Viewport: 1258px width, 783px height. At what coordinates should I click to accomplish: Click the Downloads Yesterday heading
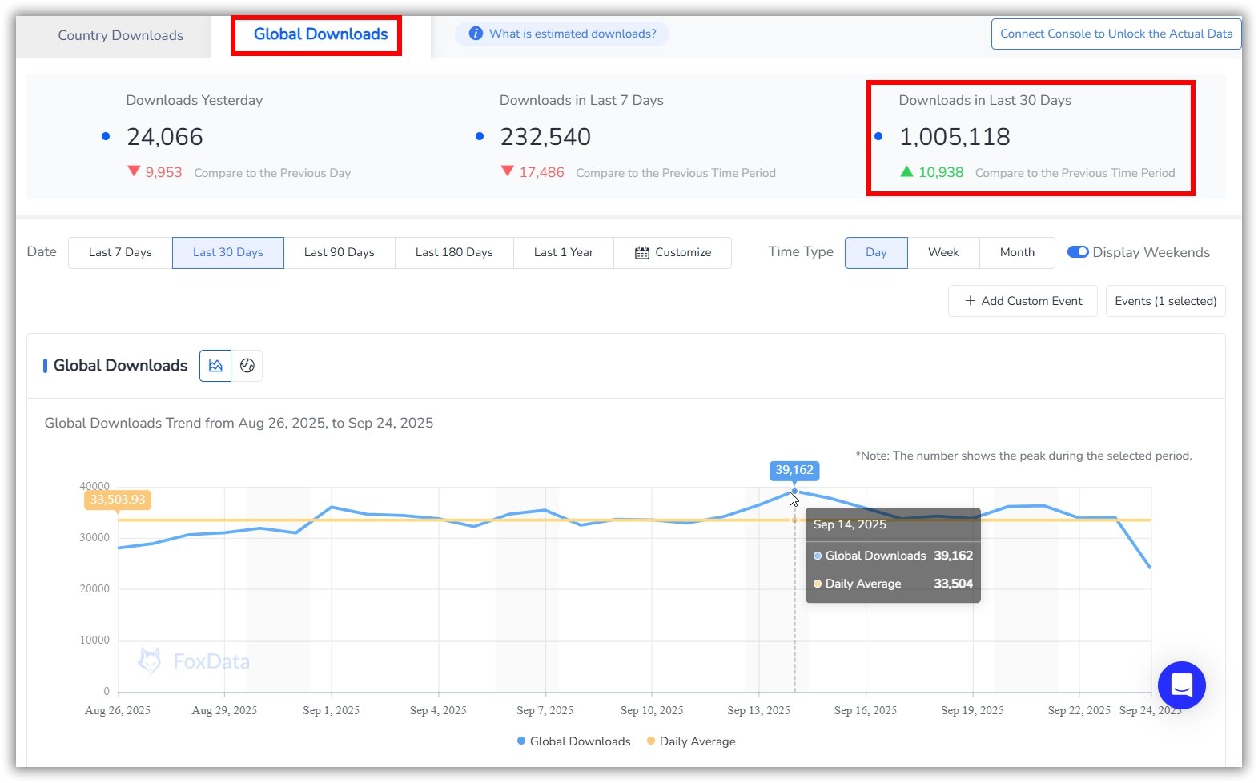tap(195, 100)
